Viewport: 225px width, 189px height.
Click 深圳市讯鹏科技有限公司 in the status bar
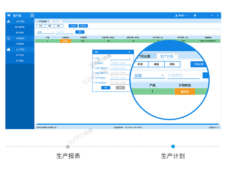(x=46, y=127)
